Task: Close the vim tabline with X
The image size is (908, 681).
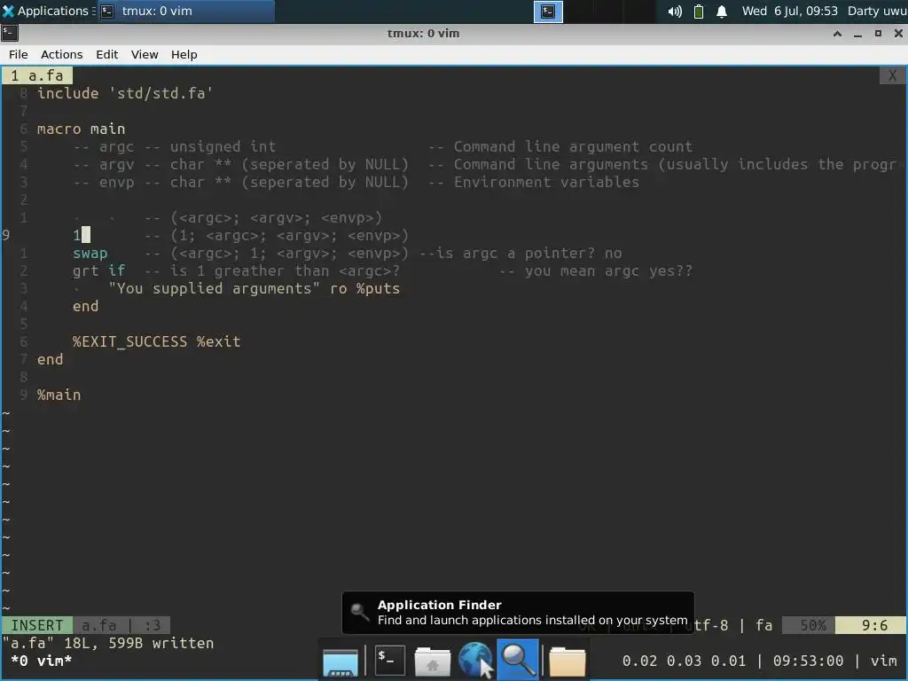Action: tap(892, 75)
